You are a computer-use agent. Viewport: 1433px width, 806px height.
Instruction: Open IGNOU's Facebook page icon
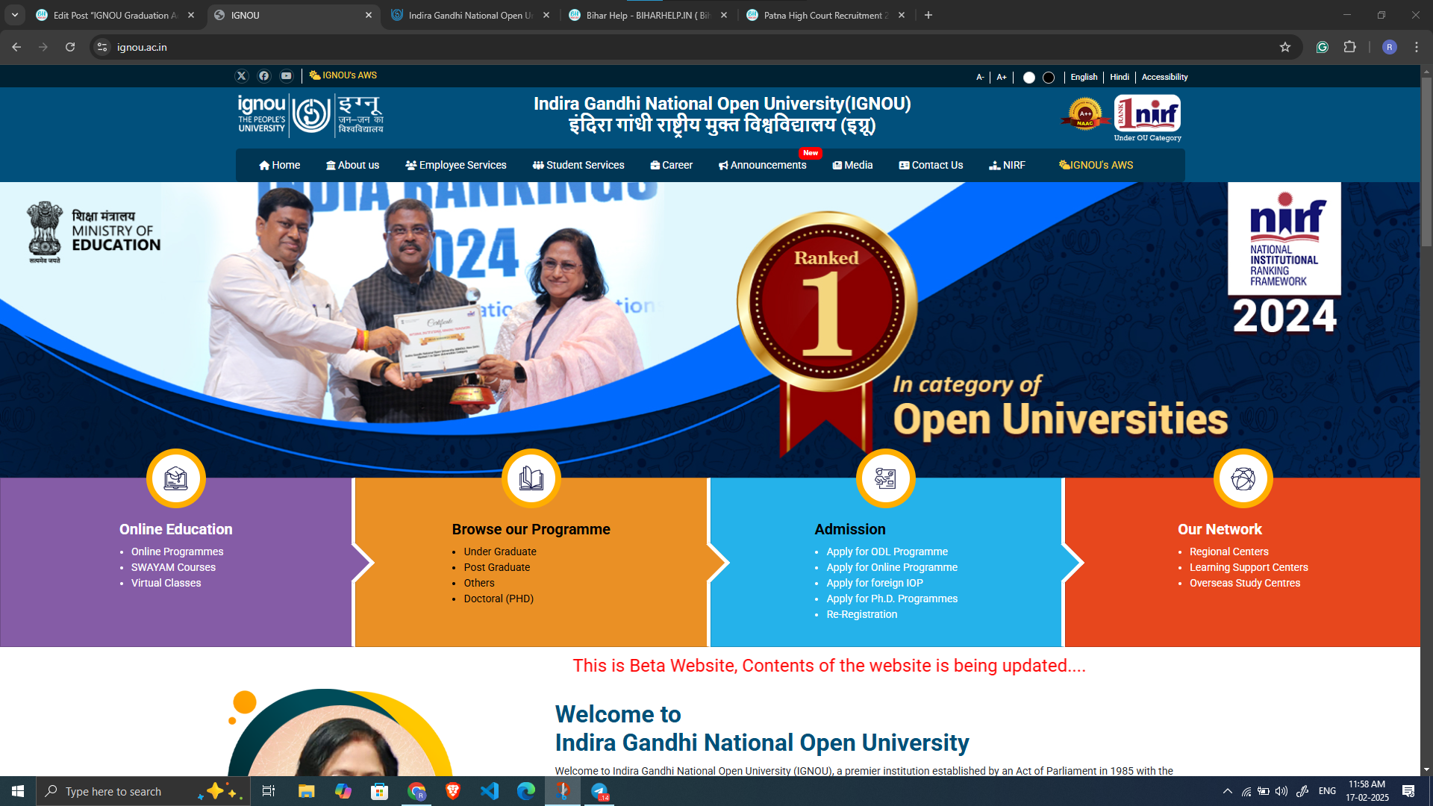tap(263, 75)
